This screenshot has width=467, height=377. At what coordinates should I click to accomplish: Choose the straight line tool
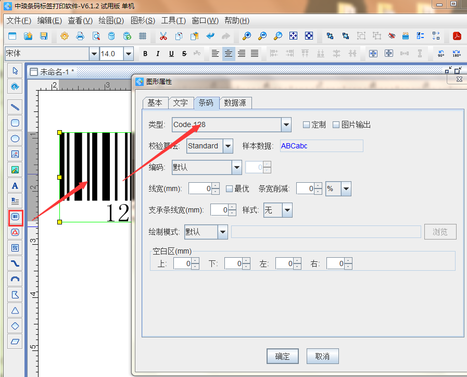coord(15,107)
